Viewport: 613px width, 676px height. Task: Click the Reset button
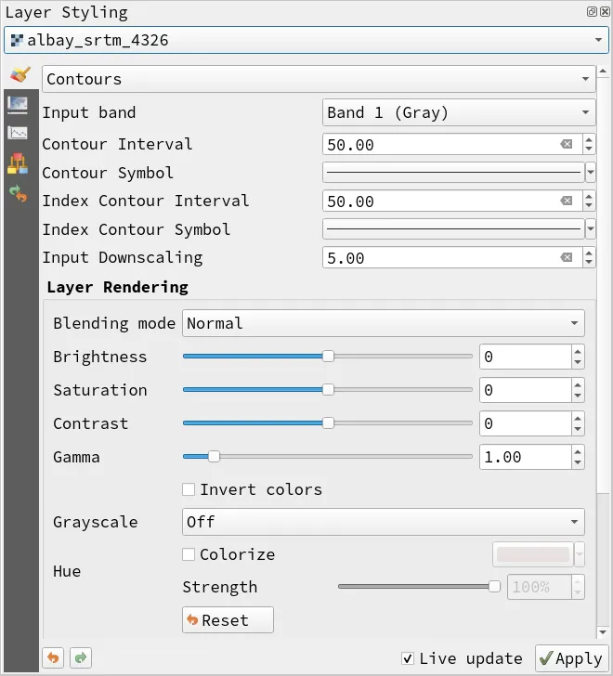(x=228, y=620)
